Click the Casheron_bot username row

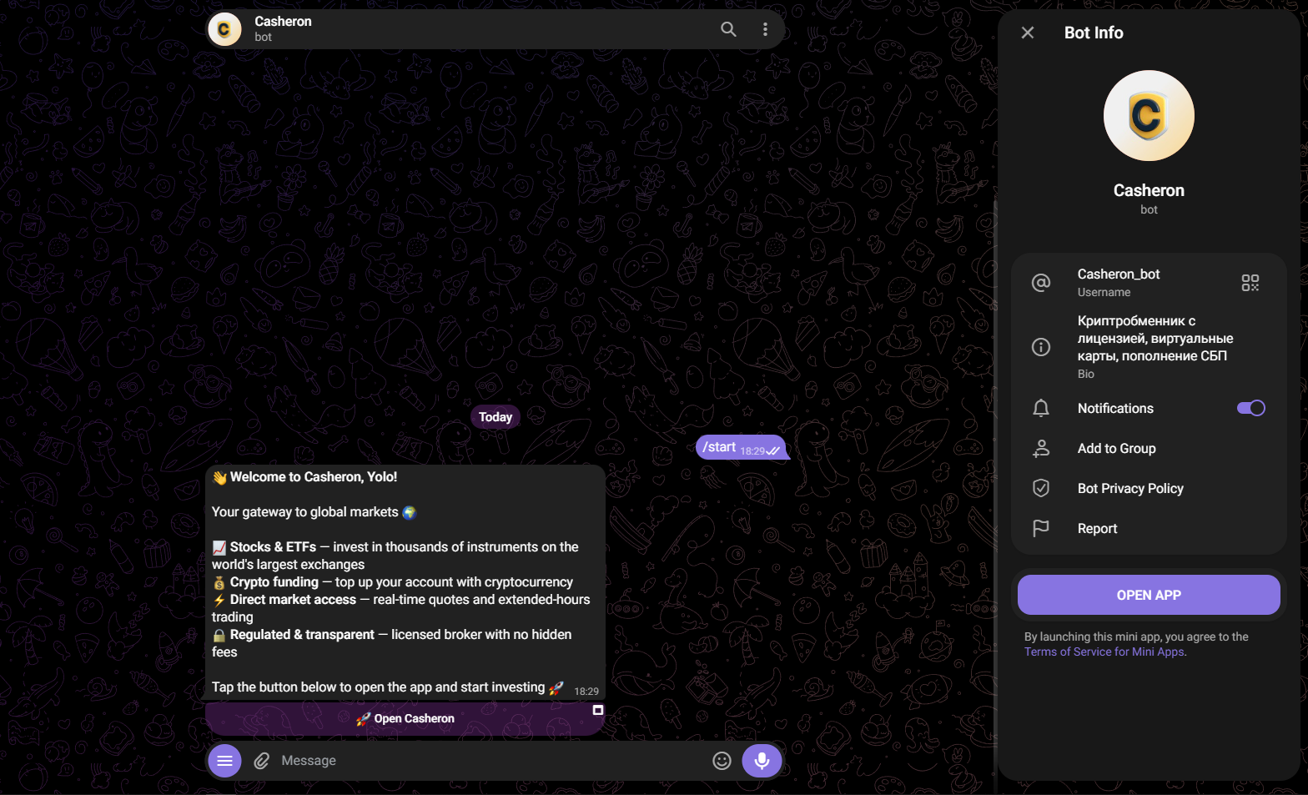click(1149, 283)
